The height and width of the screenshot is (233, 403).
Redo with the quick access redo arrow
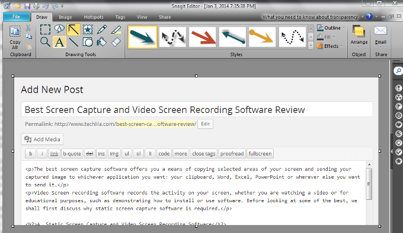(55, 6)
